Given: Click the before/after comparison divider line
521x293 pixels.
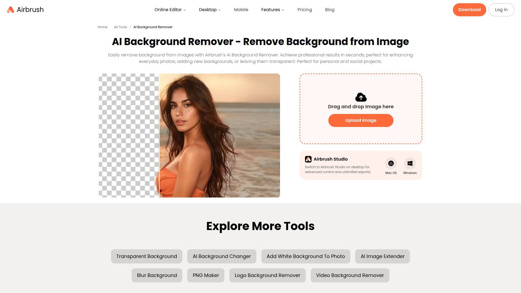Looking at the screenshot, I should pyautogui.click(x=159, y=135).
